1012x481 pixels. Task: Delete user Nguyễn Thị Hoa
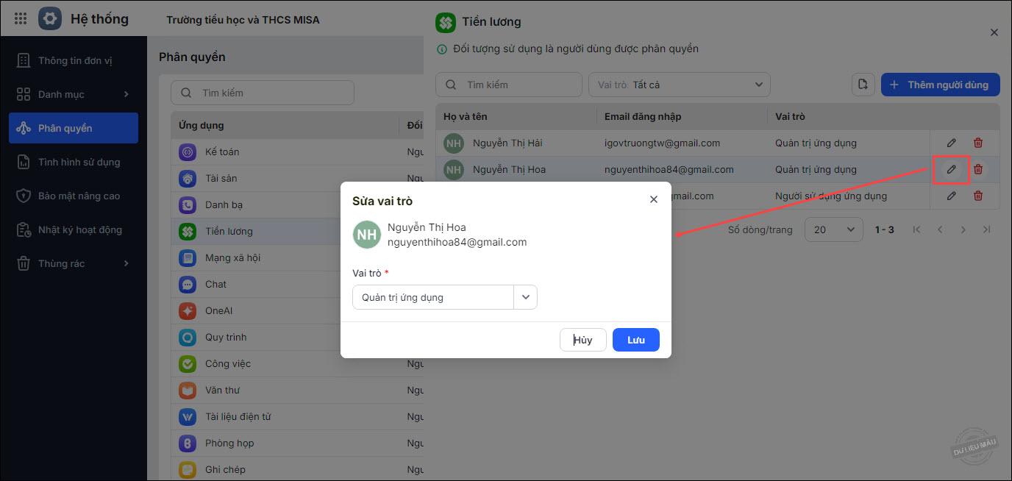tap(978, 169)
